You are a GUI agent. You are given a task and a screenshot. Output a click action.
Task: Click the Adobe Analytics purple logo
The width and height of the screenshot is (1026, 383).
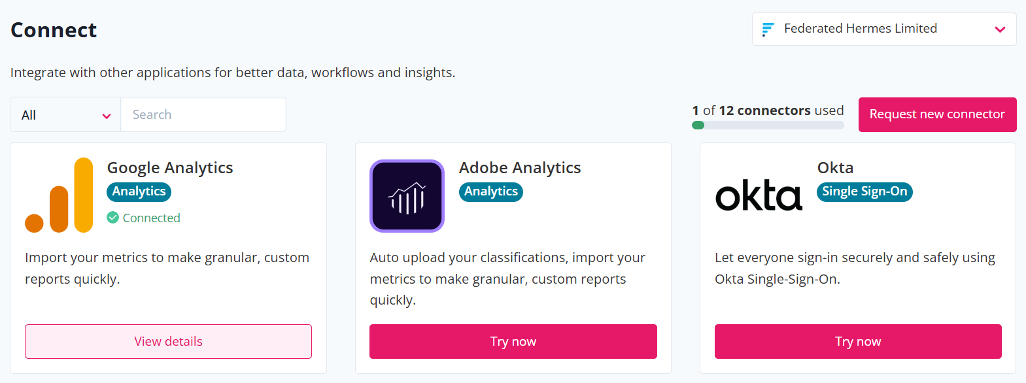point(407,196)
